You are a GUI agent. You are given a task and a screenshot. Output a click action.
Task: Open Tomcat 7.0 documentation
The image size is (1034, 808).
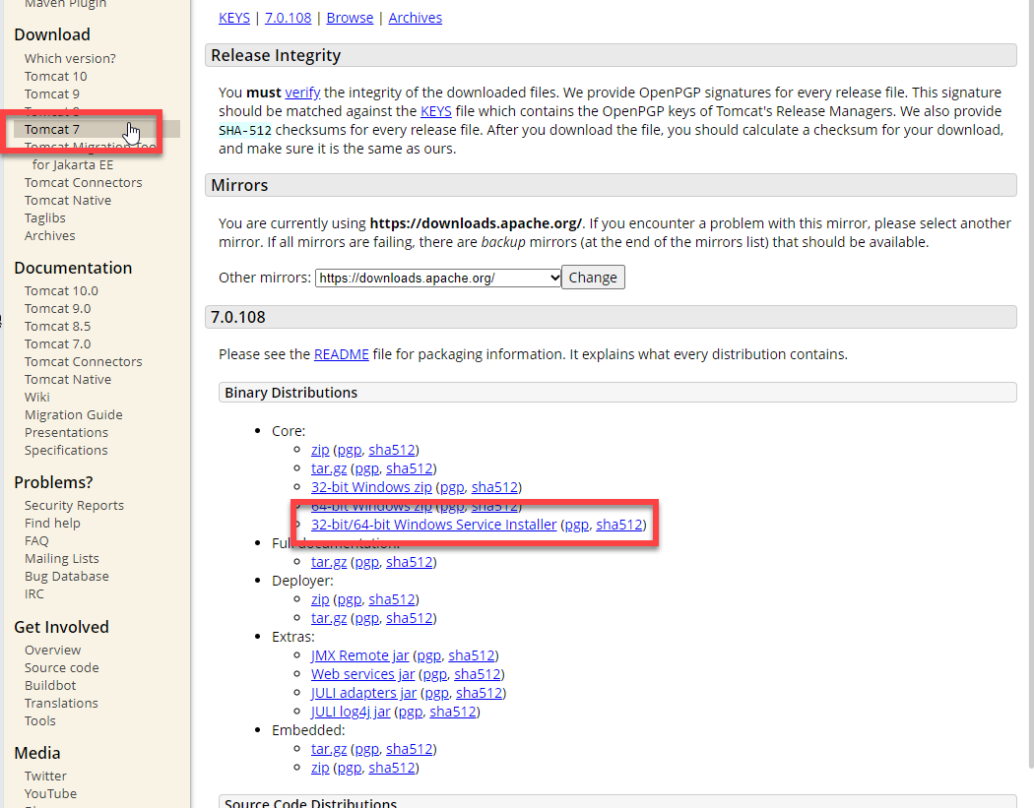[x=57, y=344]
